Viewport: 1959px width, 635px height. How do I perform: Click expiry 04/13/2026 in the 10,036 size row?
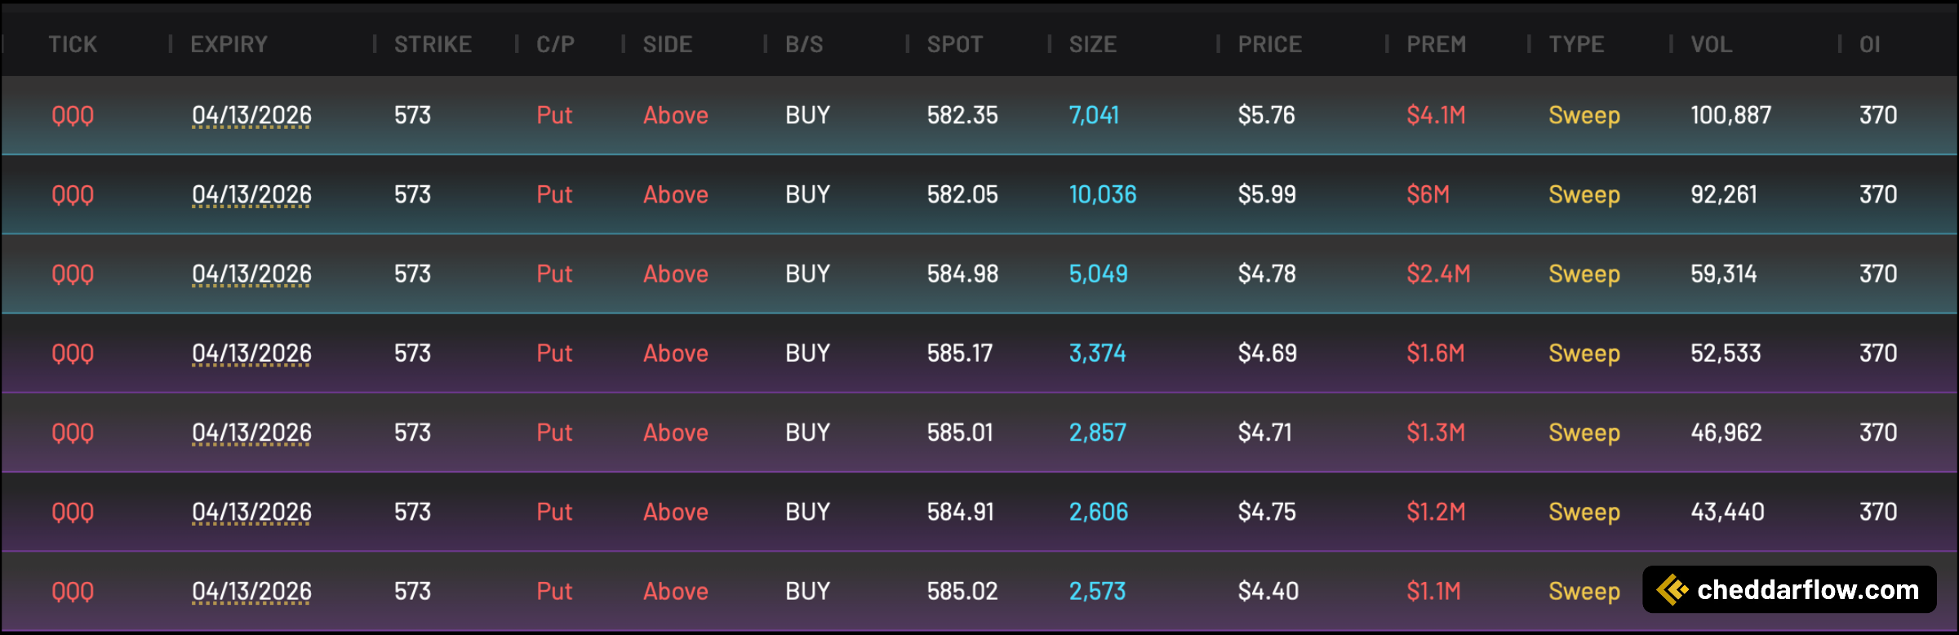[251, 194]
